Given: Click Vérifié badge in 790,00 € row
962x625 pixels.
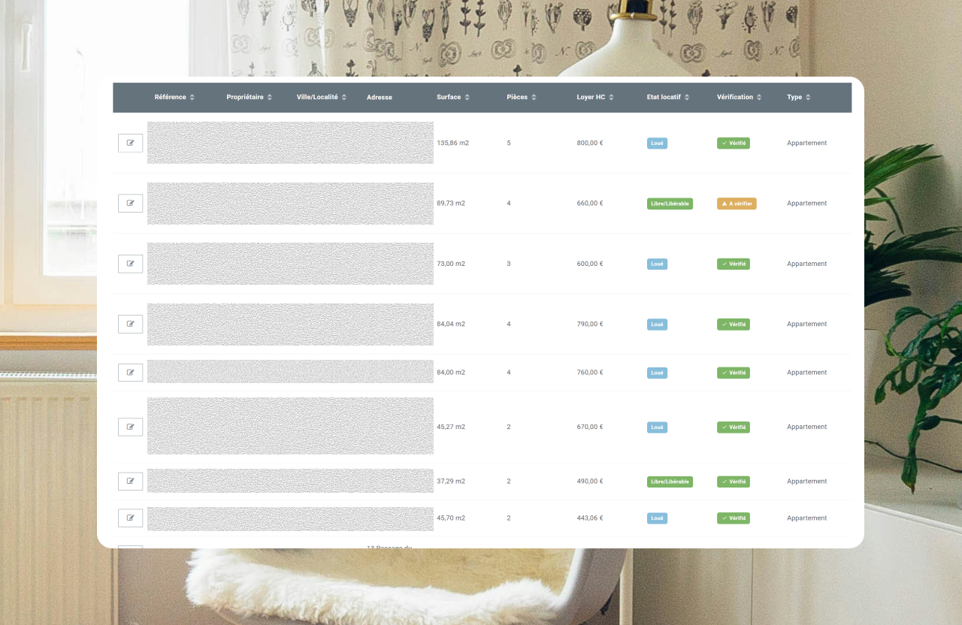Looking at the screenshot, I should (x=734, y=325).
